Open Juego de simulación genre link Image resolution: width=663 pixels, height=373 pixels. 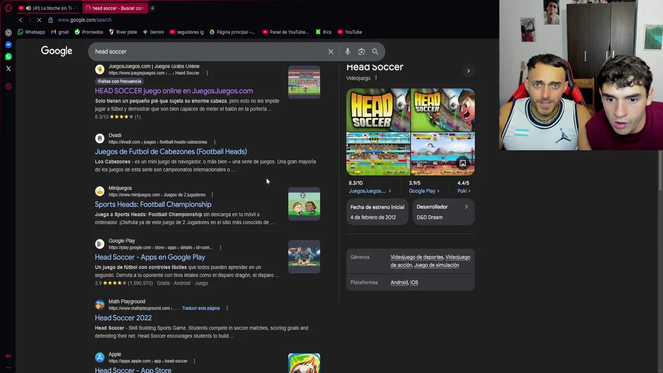437,265
